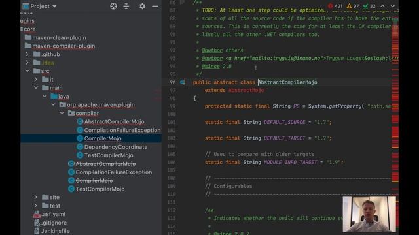The width and height of the screenshot is (419, 235).
Task: Collapse the java folder
Action: coord(45,96)
